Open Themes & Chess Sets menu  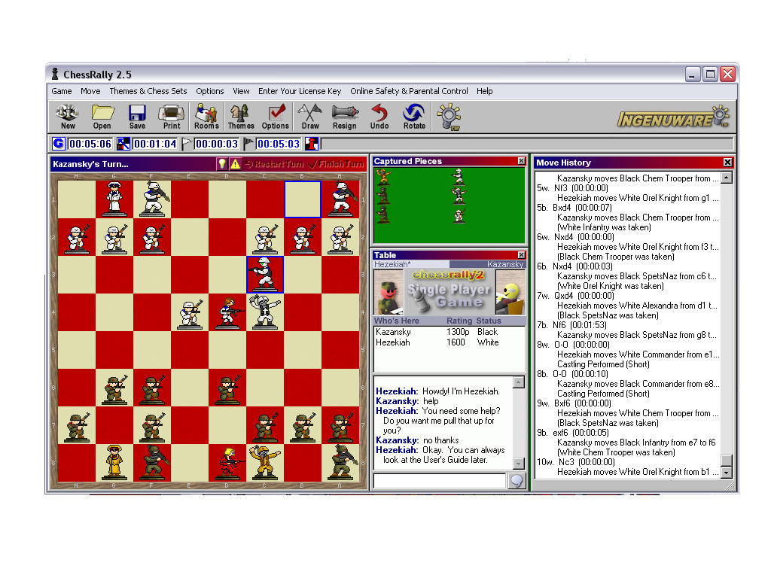[148, 91]
